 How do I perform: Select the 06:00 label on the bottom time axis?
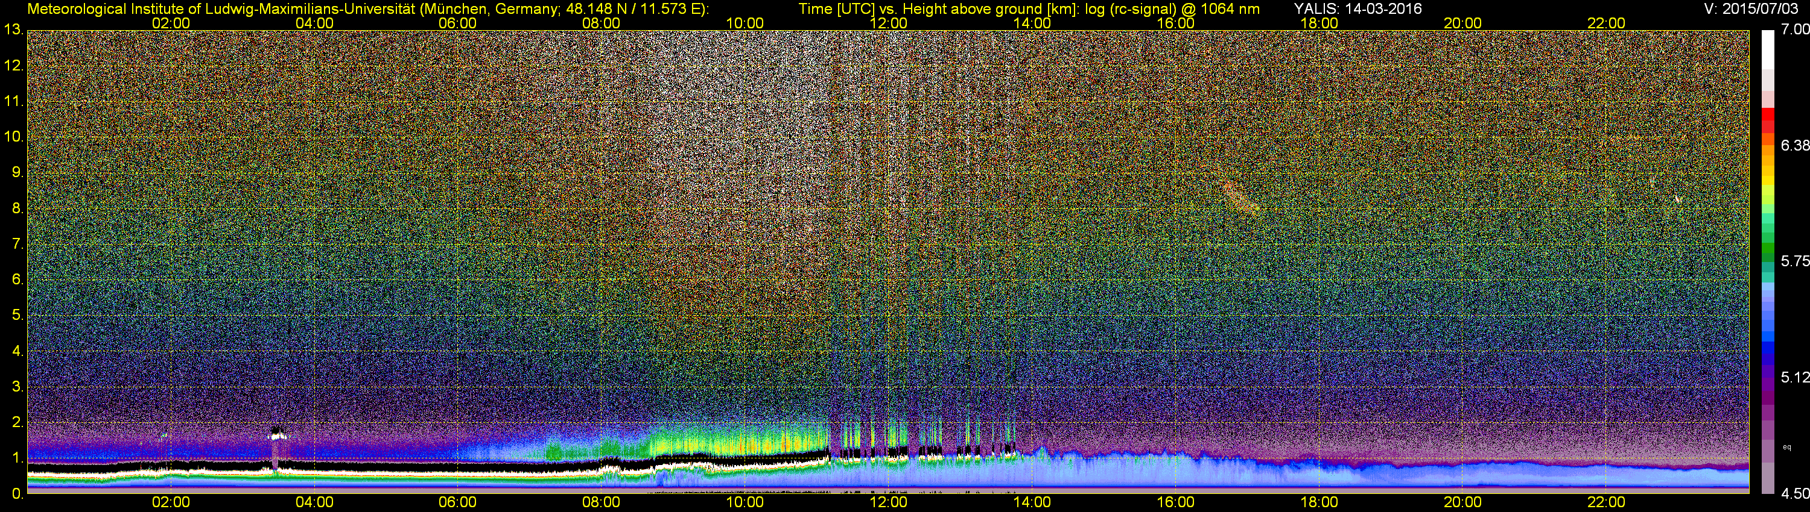coord(457,502)
